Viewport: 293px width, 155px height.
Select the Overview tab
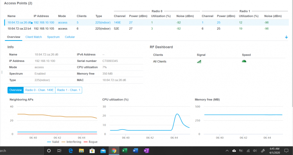click(x=14, y=37)
